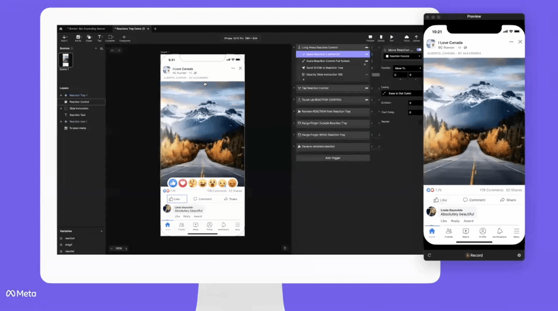Collapse the Long Press Reaction Control trigger
The image size is (558, 311).
pos(294,47)
